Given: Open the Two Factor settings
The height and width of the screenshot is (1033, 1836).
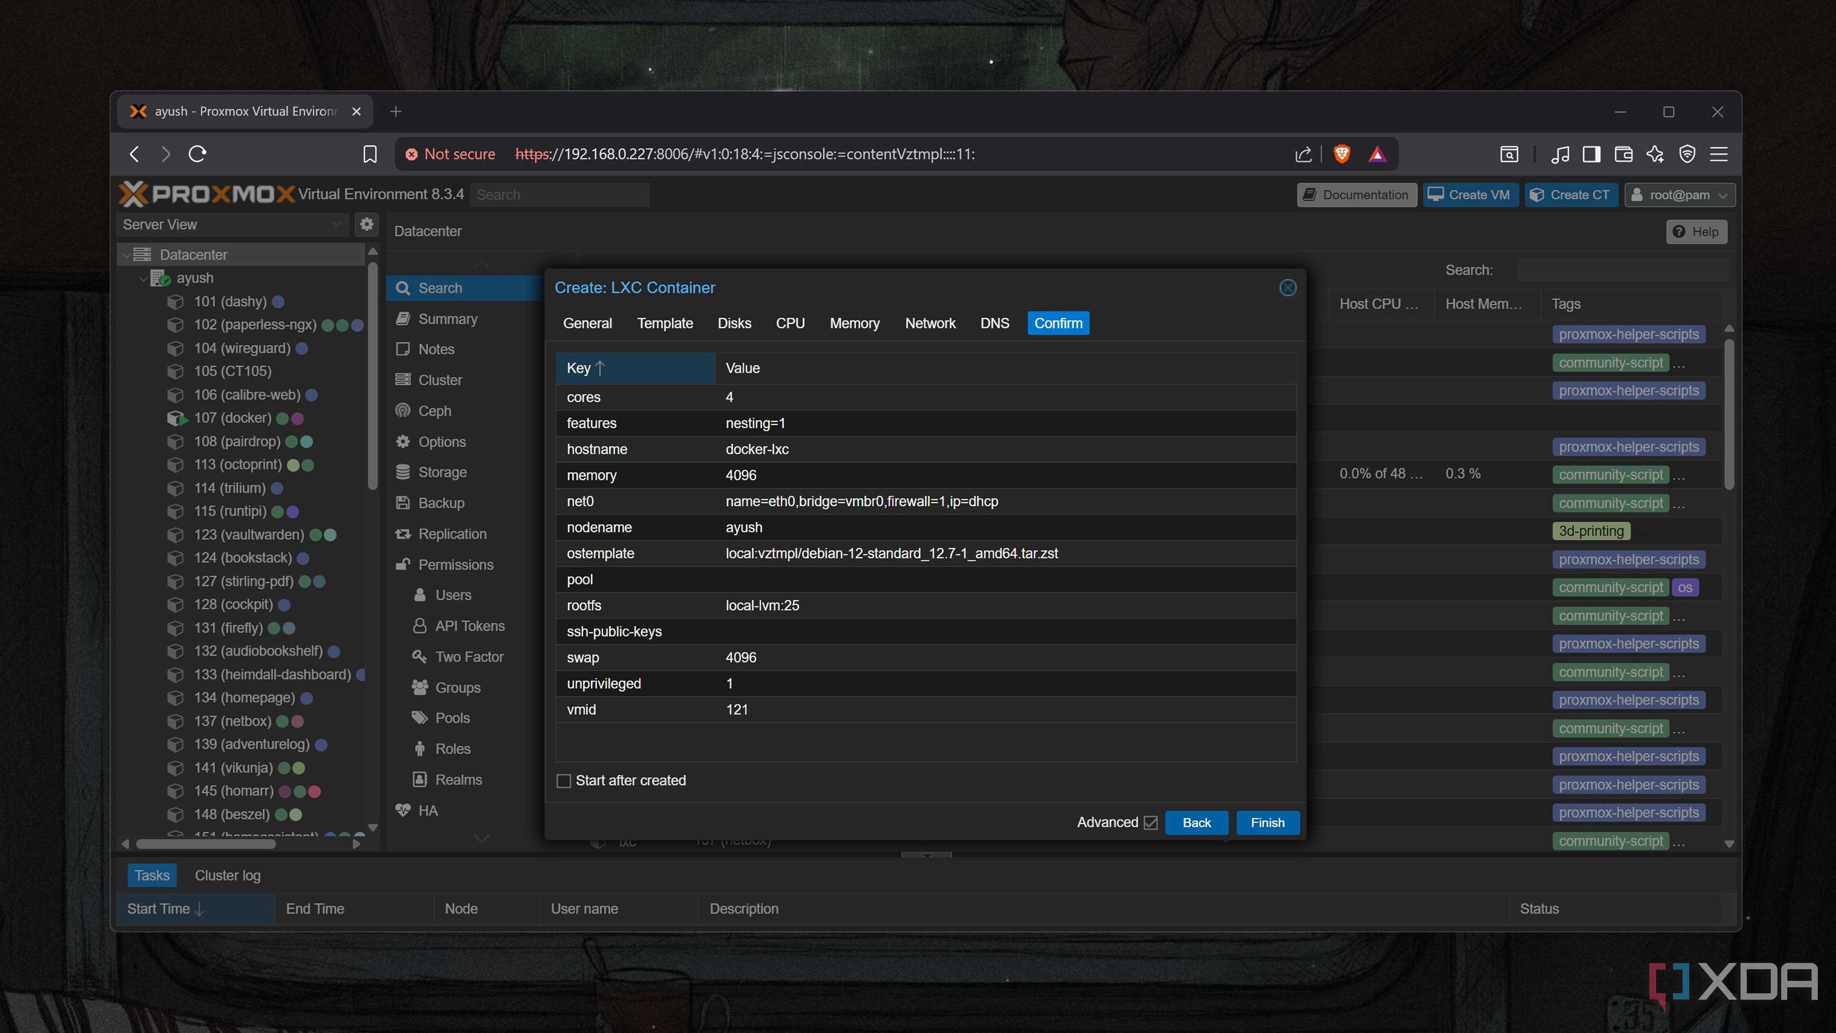Looking at the screenshot, I should click(469, 657).
